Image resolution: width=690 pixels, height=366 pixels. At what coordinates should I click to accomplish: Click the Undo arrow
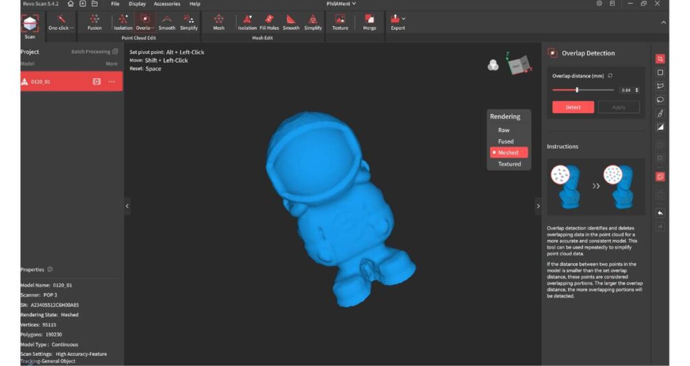coord(660,213)
